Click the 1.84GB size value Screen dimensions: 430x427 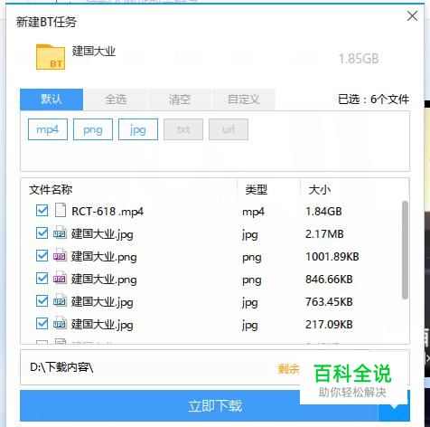(323, 212)
